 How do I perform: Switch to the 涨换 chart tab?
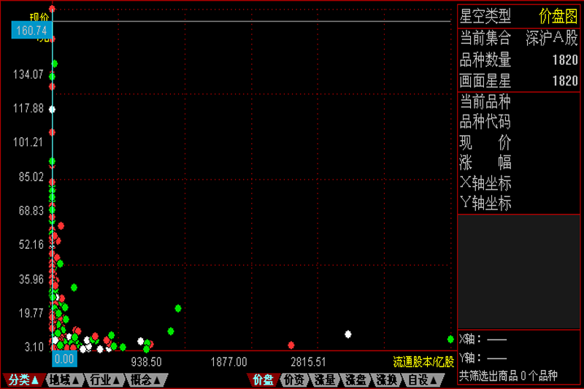(387, 380)
